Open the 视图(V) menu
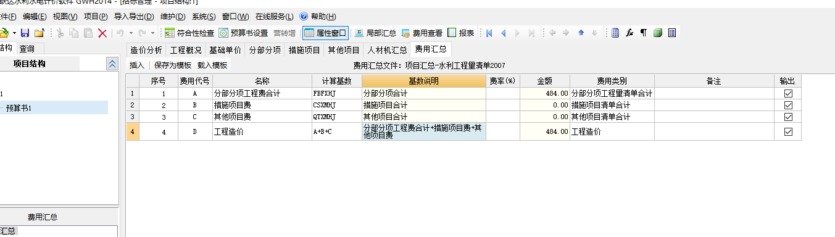This screenshot has width=835, height=237. click(65, 16)
